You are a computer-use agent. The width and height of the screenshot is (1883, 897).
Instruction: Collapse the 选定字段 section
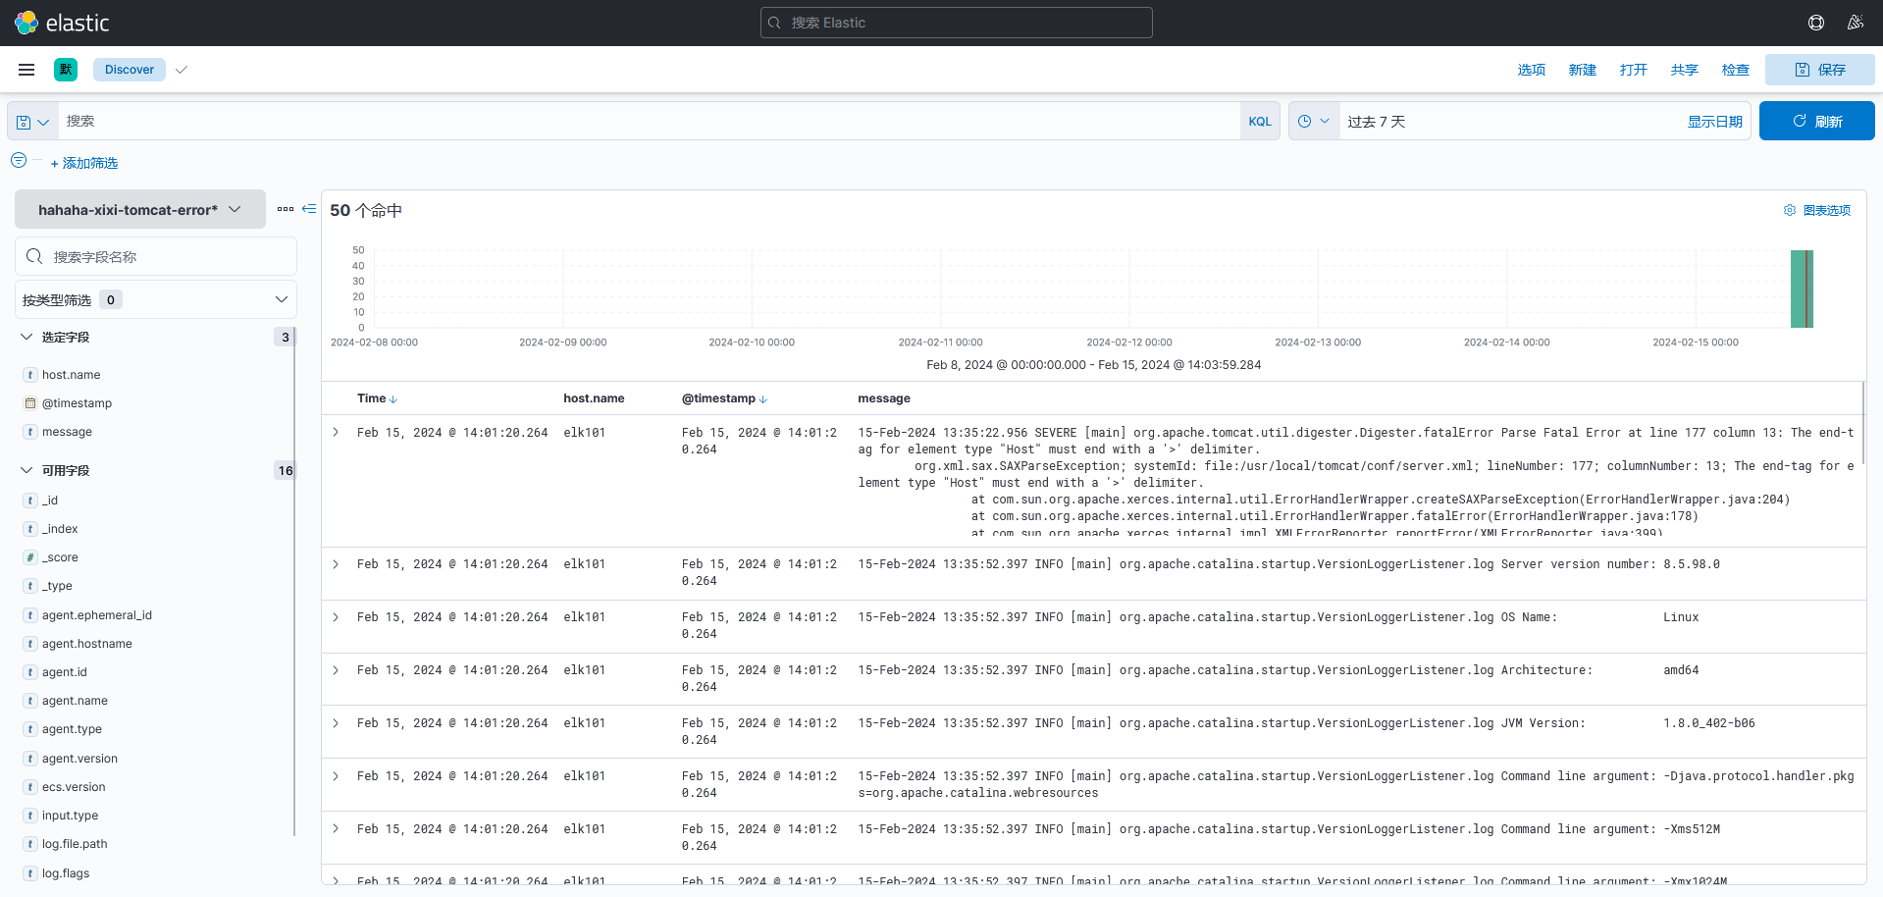tap(27, 337)
